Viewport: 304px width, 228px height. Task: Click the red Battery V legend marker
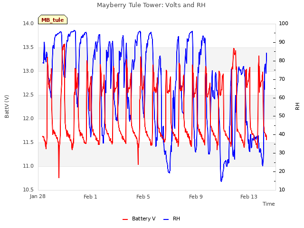click(x=125, y=219)
